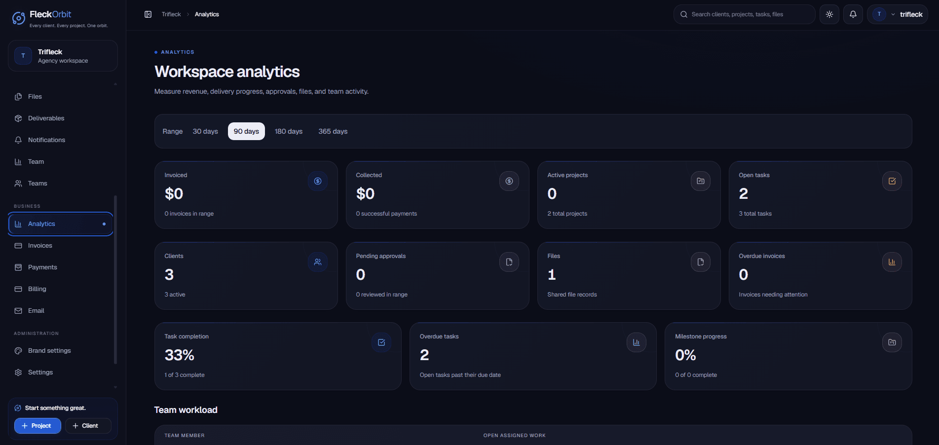Open Invoices in the sidebar
This screenshot has width=939, height=445.
(60, 246)
